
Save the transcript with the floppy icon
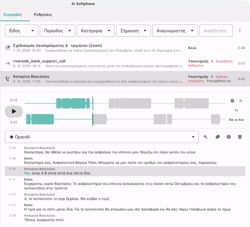[x=229, y=137]
